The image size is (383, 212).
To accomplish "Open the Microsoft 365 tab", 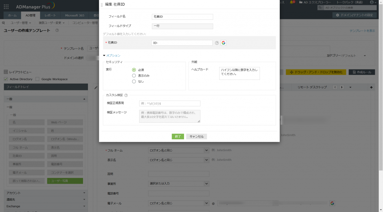I will [74, 15].
